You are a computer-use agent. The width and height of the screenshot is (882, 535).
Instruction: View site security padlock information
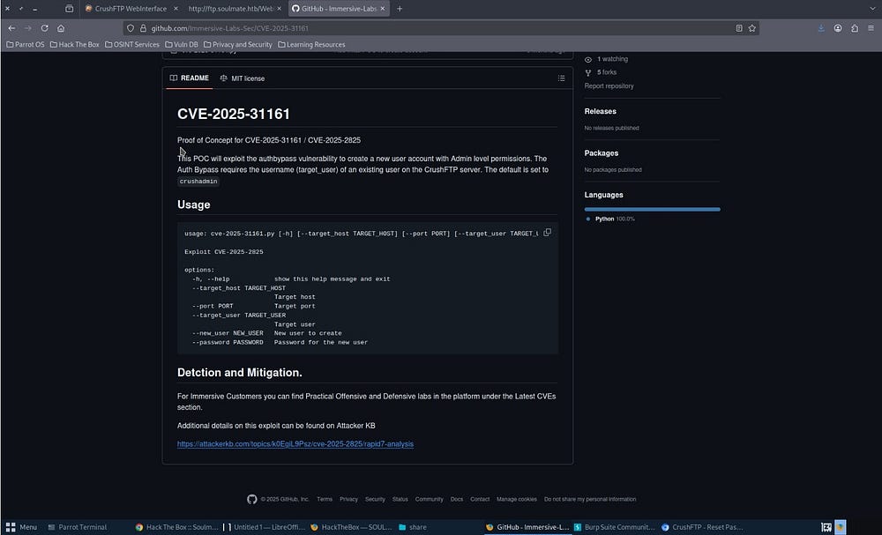coord(143,28)
